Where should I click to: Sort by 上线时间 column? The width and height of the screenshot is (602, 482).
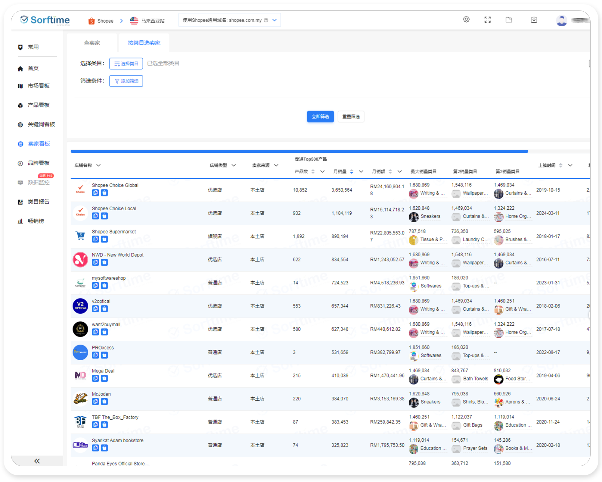560,165
